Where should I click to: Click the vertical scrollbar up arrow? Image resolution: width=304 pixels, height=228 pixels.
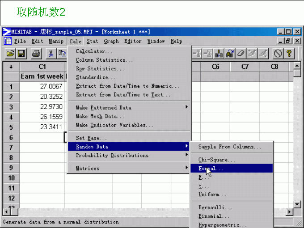(x=297, y=66)
